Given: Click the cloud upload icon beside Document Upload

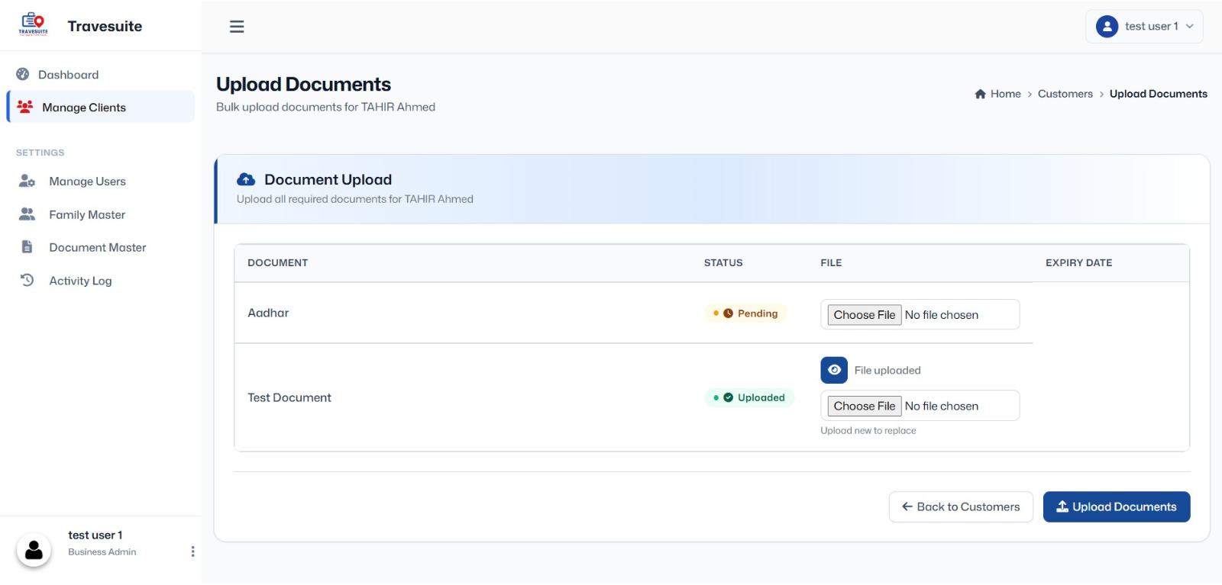Looking at the screenshot, I should click(246, 179).
